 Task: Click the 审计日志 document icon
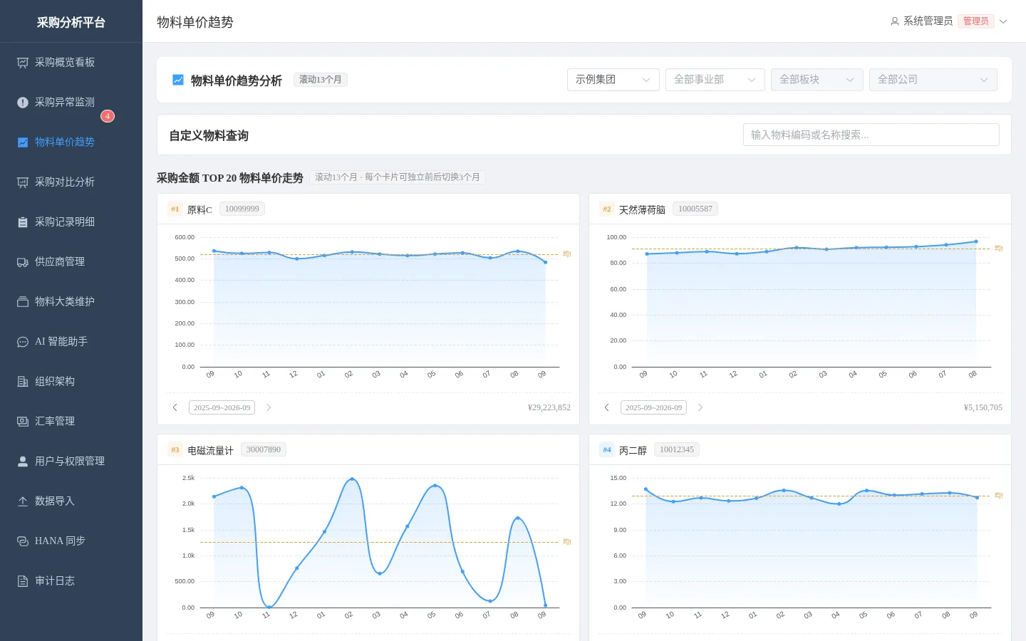pos(23,581)
